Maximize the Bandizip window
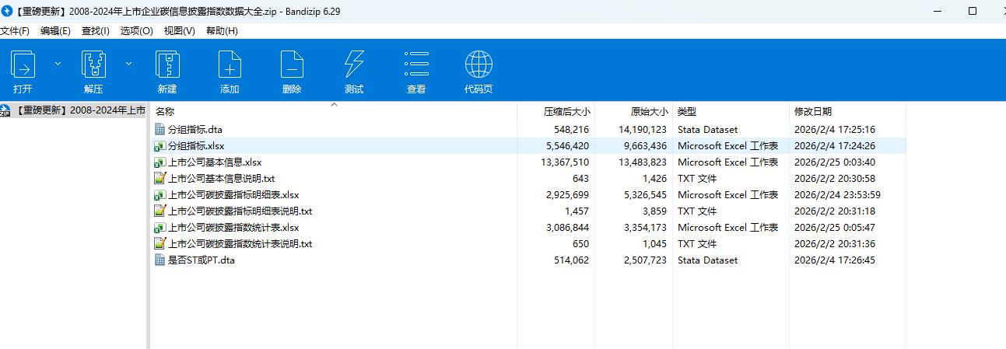 (973, 11)
